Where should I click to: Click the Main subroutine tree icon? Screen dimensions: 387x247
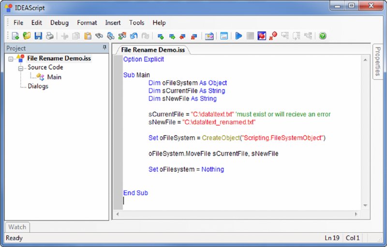click(x=41, y=77)
